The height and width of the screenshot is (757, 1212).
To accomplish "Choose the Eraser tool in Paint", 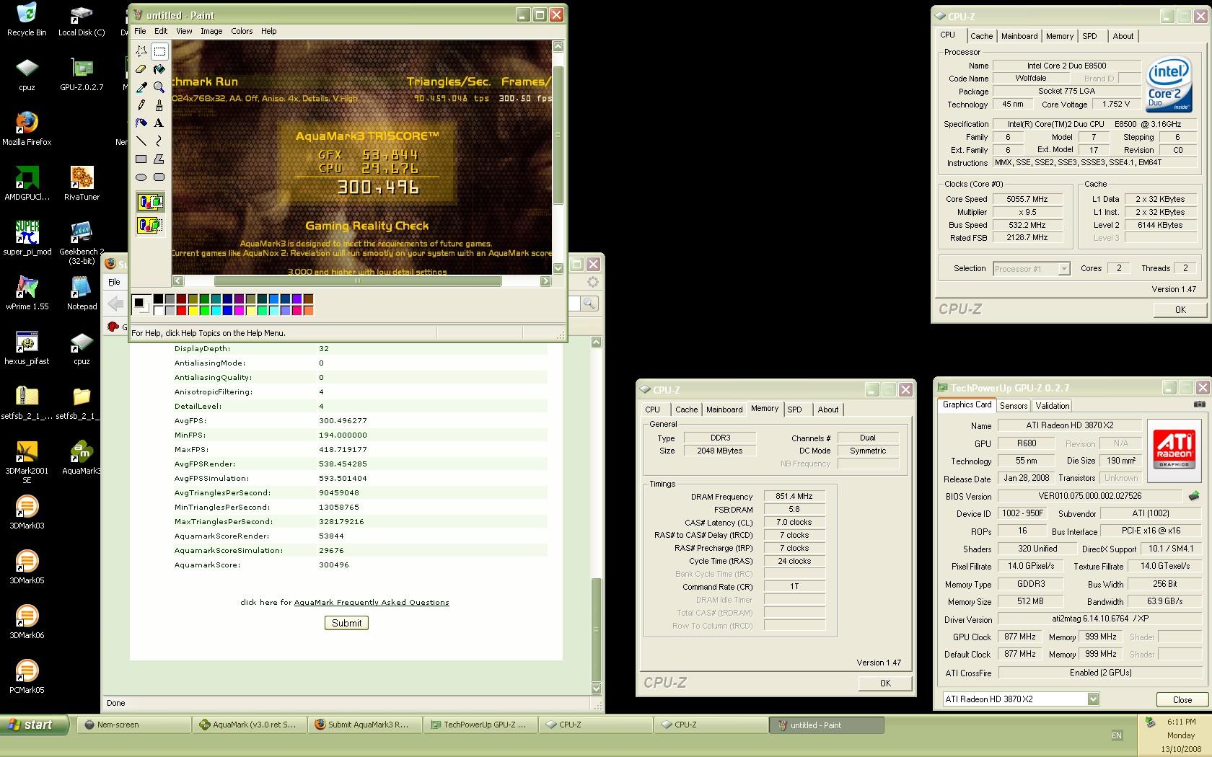I will 141,69.
